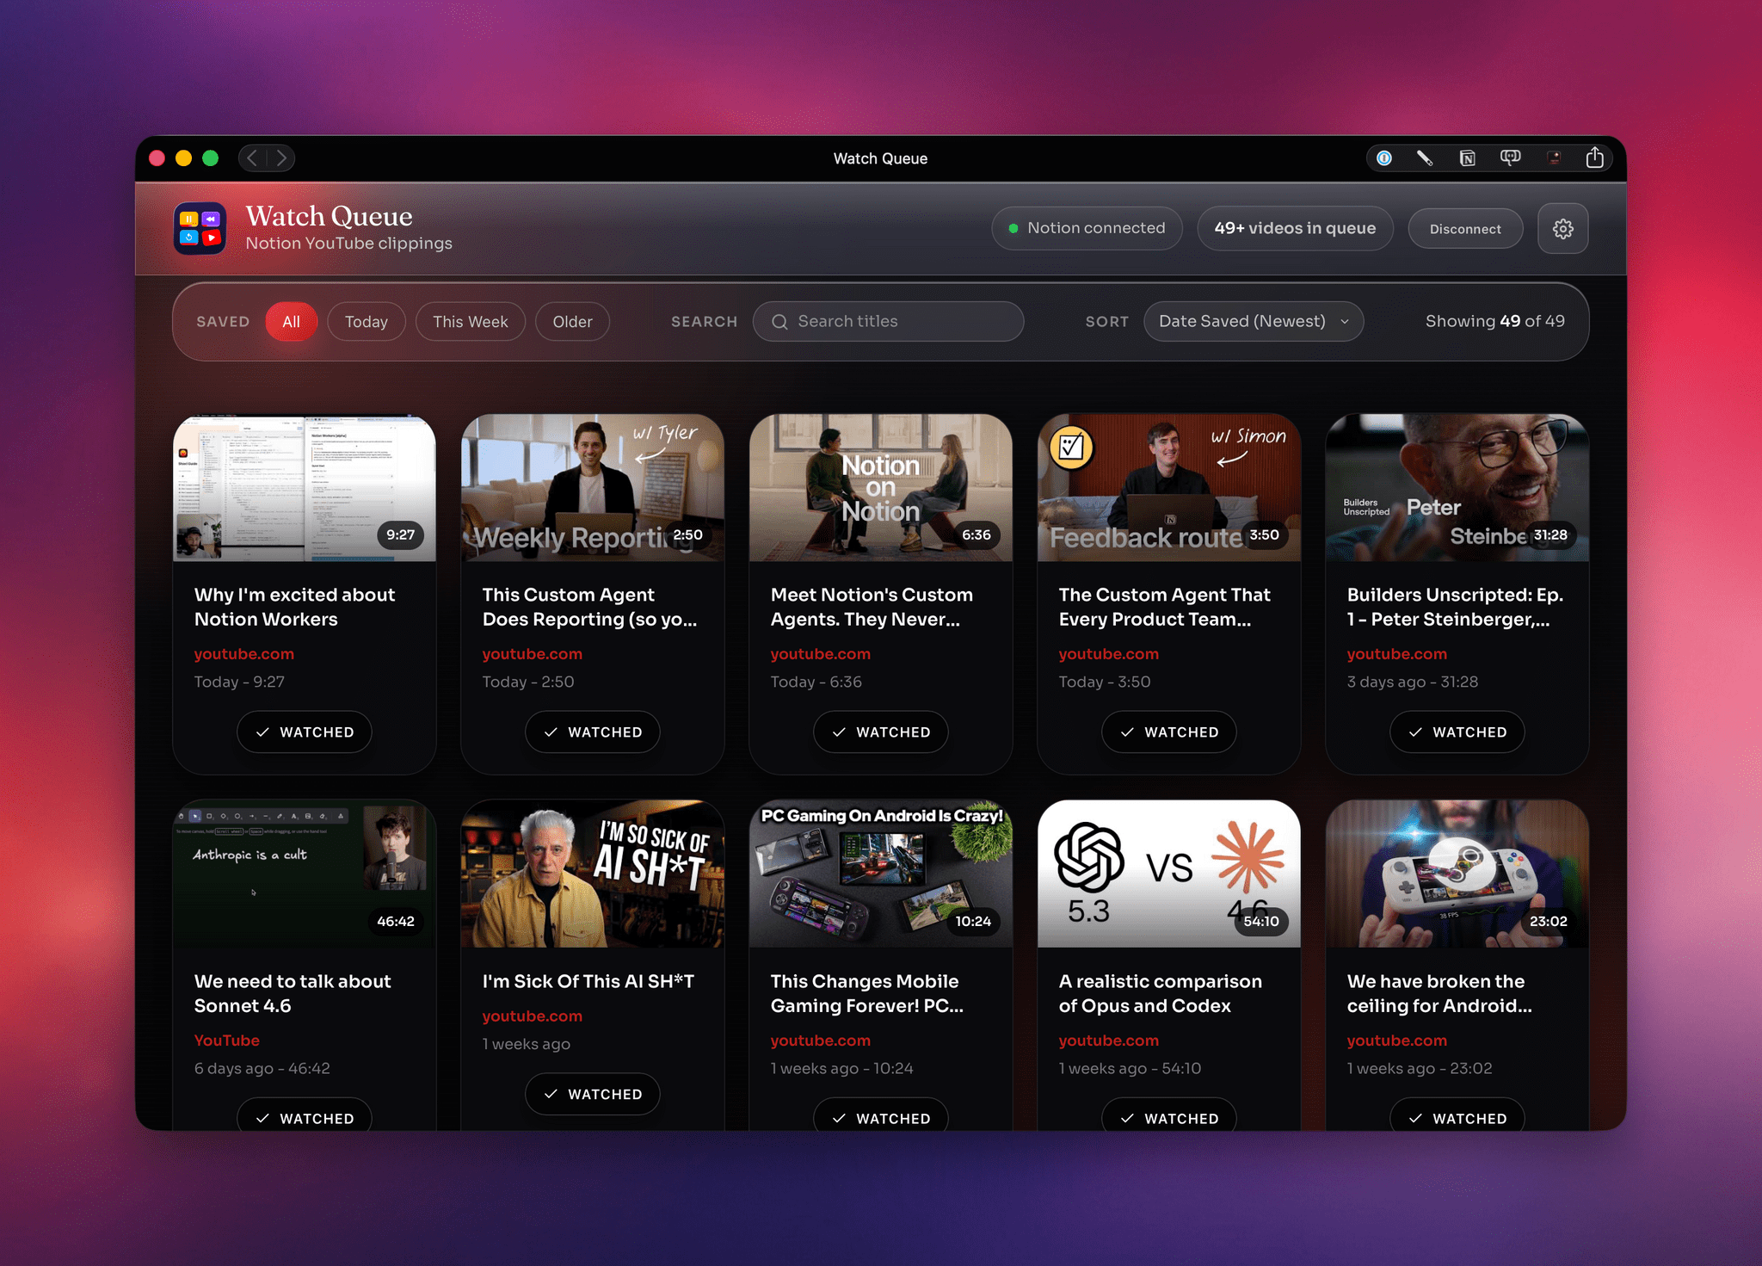Click the Watch Queue app logo
Screen dimensions: 1762x1266
(200, 229)
